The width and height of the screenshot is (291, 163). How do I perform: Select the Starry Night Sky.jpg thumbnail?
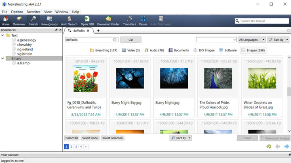pyautogui.click(x=130, y=78)
